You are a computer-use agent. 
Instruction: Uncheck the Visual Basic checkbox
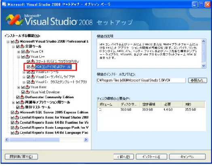pyautogui.click(x=23, y=87)
